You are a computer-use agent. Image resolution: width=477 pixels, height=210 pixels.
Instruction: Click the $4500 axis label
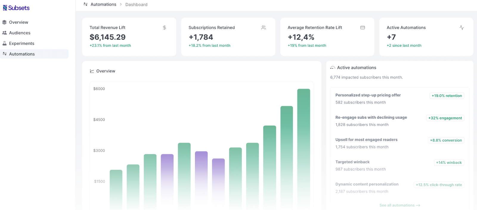pos(99,120)
